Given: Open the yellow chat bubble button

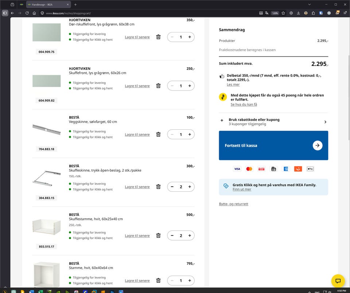Looking at the screenshot, I should pos(338,281).
